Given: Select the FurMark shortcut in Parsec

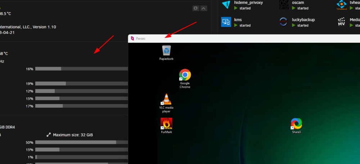Looking at the screenshot, I should (x=166, y=126).
